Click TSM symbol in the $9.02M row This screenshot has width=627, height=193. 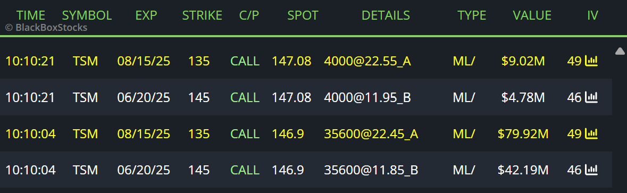coord(85,61)
